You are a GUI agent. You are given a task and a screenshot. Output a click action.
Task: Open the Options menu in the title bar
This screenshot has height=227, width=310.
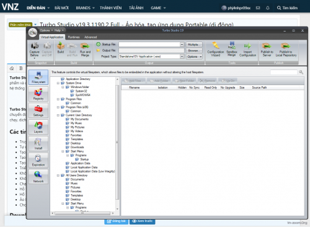46,30
